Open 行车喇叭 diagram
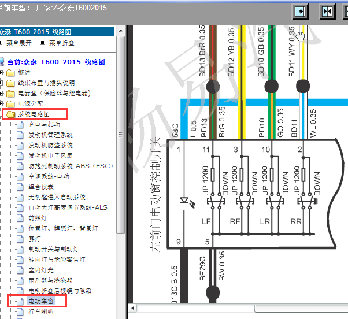The image size is (348, 319). [41, 311]
